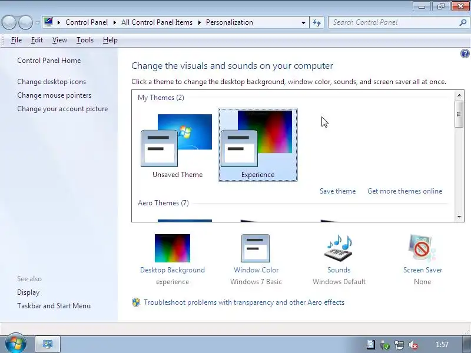This screenshot has height=353, width=471.
Task: Open Change mouse pointers
Action: pyautogui.click(x=54, y=95)
